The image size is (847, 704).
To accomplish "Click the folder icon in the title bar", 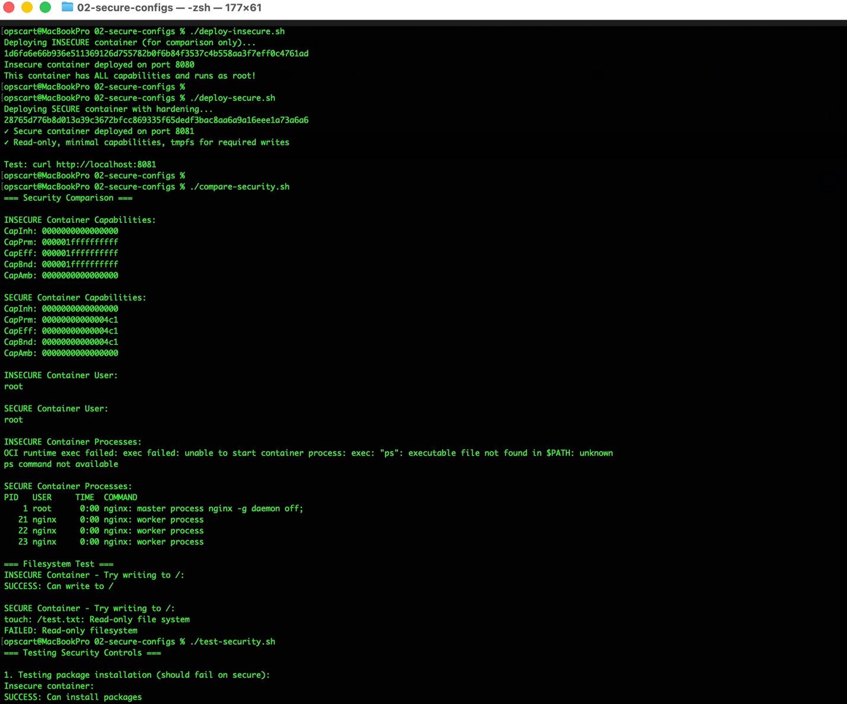I will pos(68,7).
